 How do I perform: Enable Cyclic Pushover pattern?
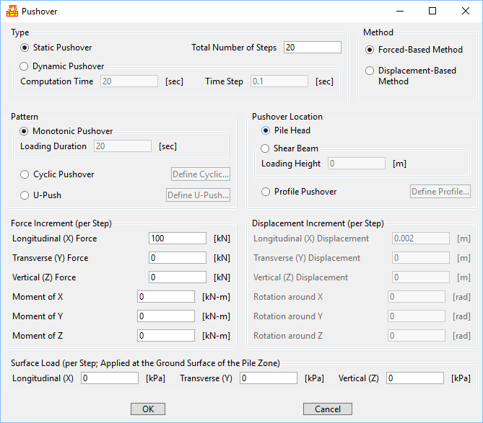[25, 174]
